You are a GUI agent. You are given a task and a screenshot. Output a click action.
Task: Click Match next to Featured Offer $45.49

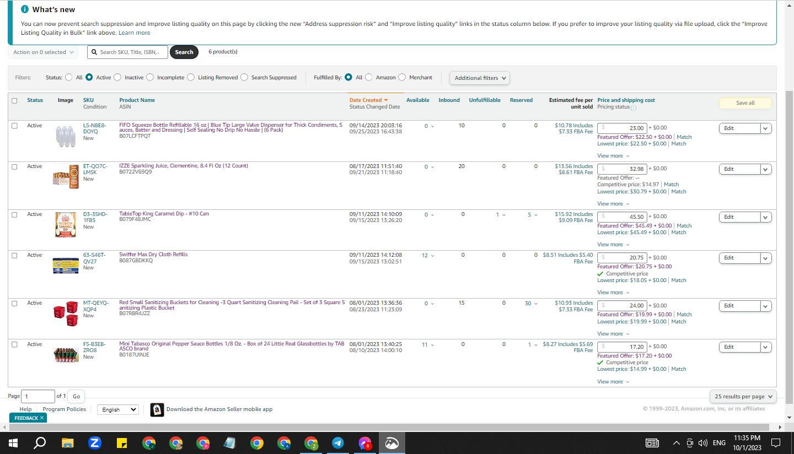(684, 226)
